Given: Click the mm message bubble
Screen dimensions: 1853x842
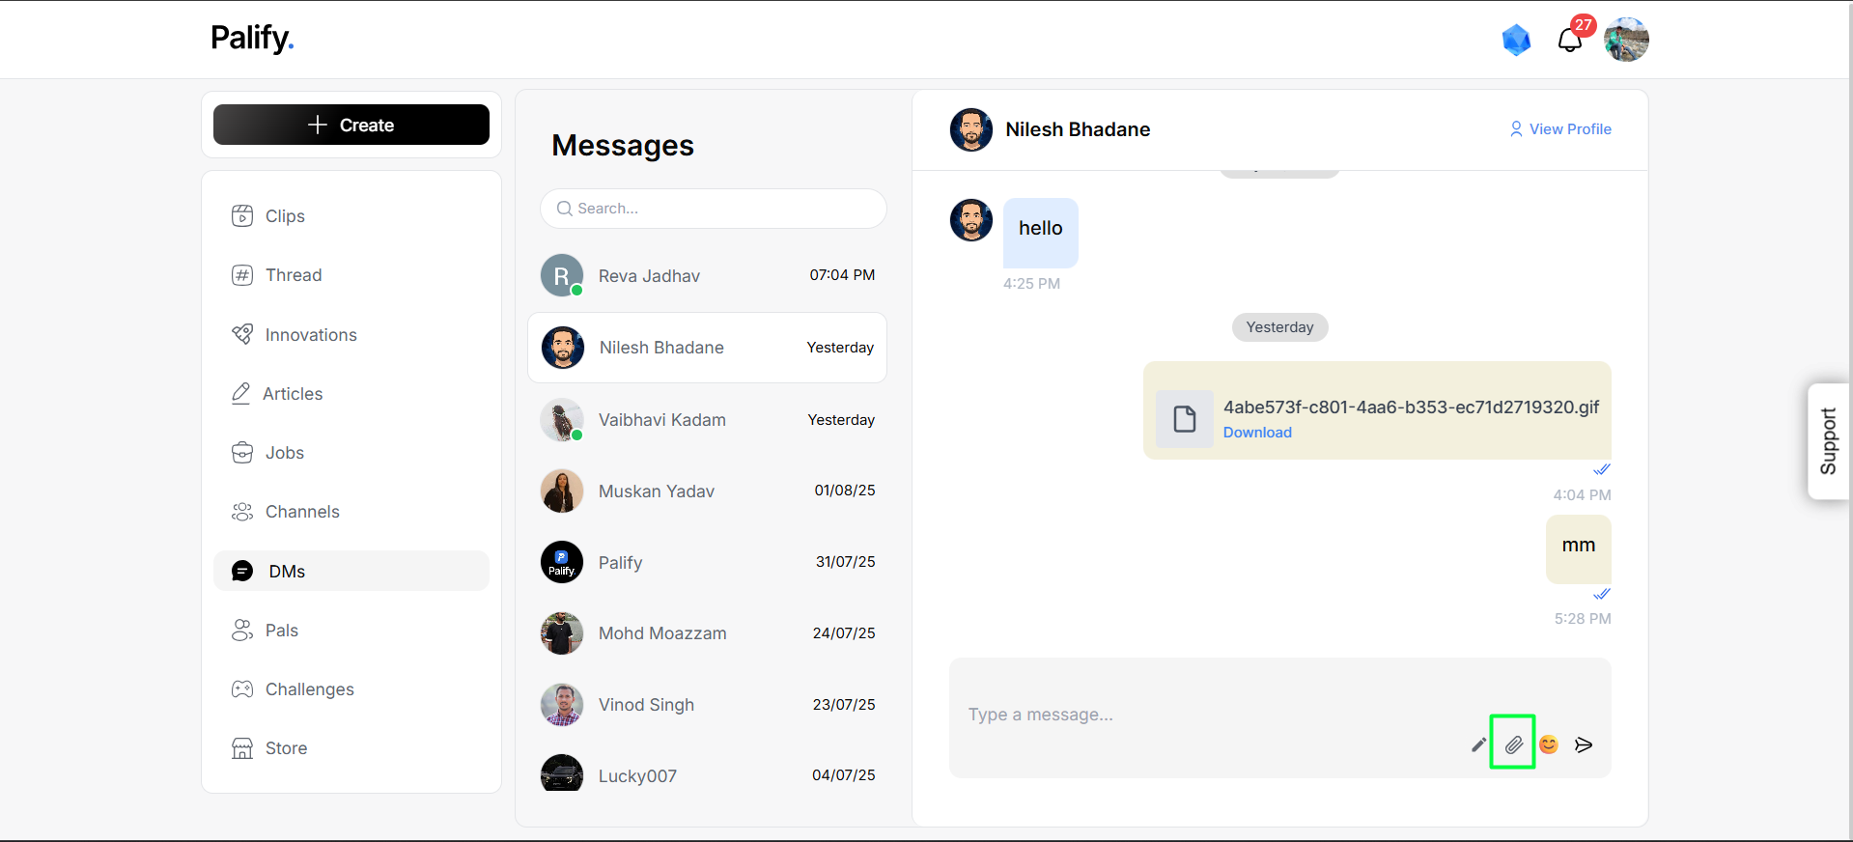Looking at the screenshot, I should coord(1579,548).
